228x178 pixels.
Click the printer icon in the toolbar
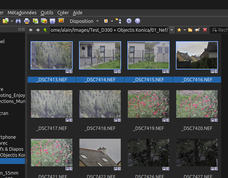(27, 21)
